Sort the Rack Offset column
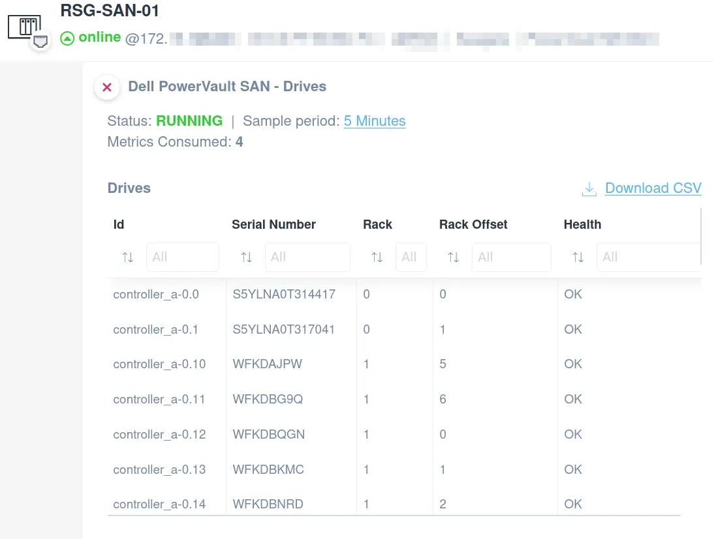This screenshot has width=714, height=539. tap(453, 257)
